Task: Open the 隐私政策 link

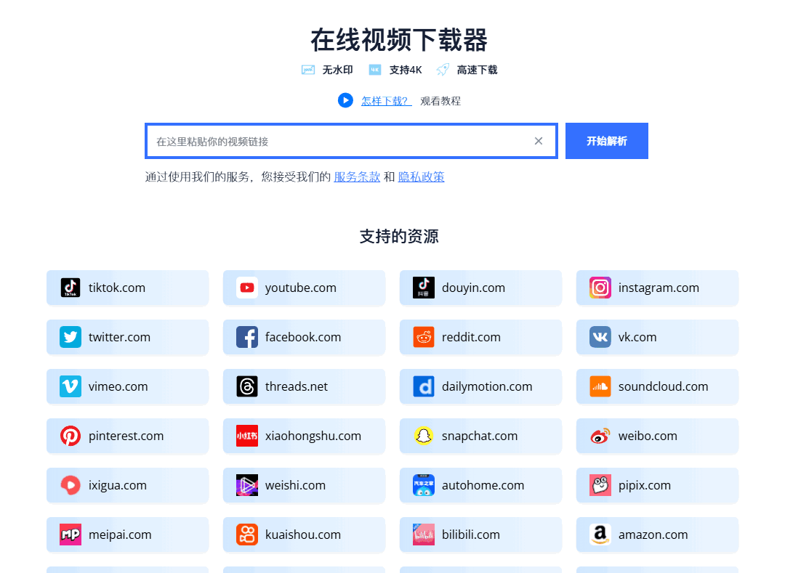Action: pyautogui.click(x=421, y=177)
